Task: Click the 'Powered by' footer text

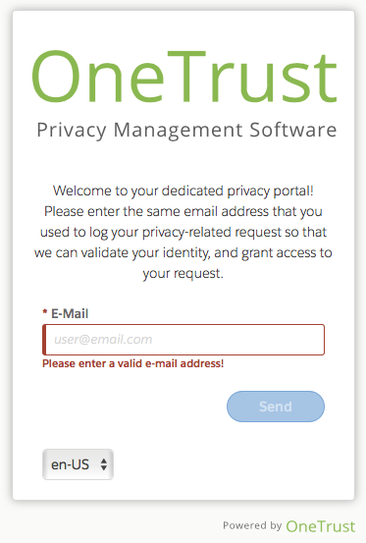Action: (x=252, y=525)
